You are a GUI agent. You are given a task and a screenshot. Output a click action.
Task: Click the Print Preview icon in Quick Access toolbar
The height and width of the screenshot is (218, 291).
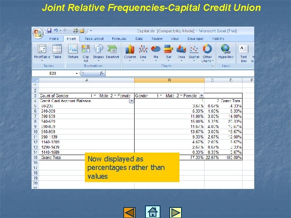76,30
